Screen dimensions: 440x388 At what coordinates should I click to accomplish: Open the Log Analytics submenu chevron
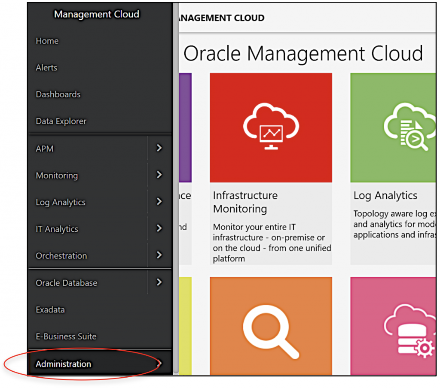pos(159,202)
